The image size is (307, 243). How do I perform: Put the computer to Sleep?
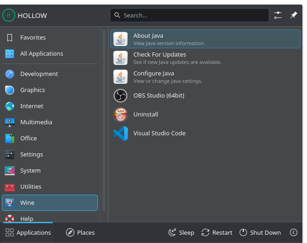click(x=181, y=232)
